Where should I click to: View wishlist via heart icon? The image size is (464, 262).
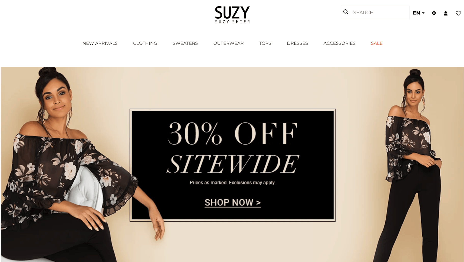coord(458,13)
